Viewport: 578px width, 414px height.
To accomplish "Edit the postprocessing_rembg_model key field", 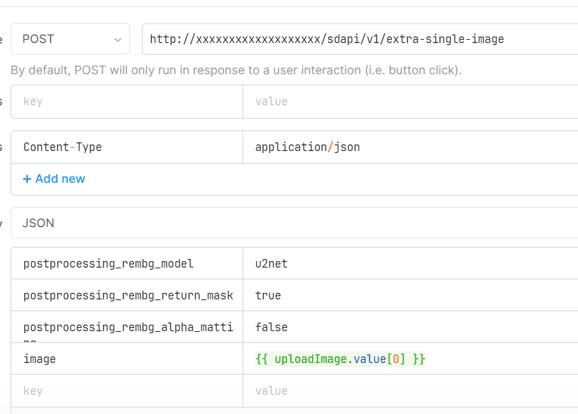I will tap(126, 264).
